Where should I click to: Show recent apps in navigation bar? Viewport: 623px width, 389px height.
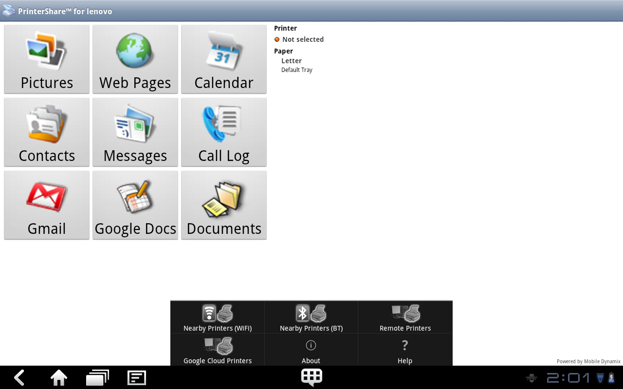pyautogui.click(x=97, y=377)
